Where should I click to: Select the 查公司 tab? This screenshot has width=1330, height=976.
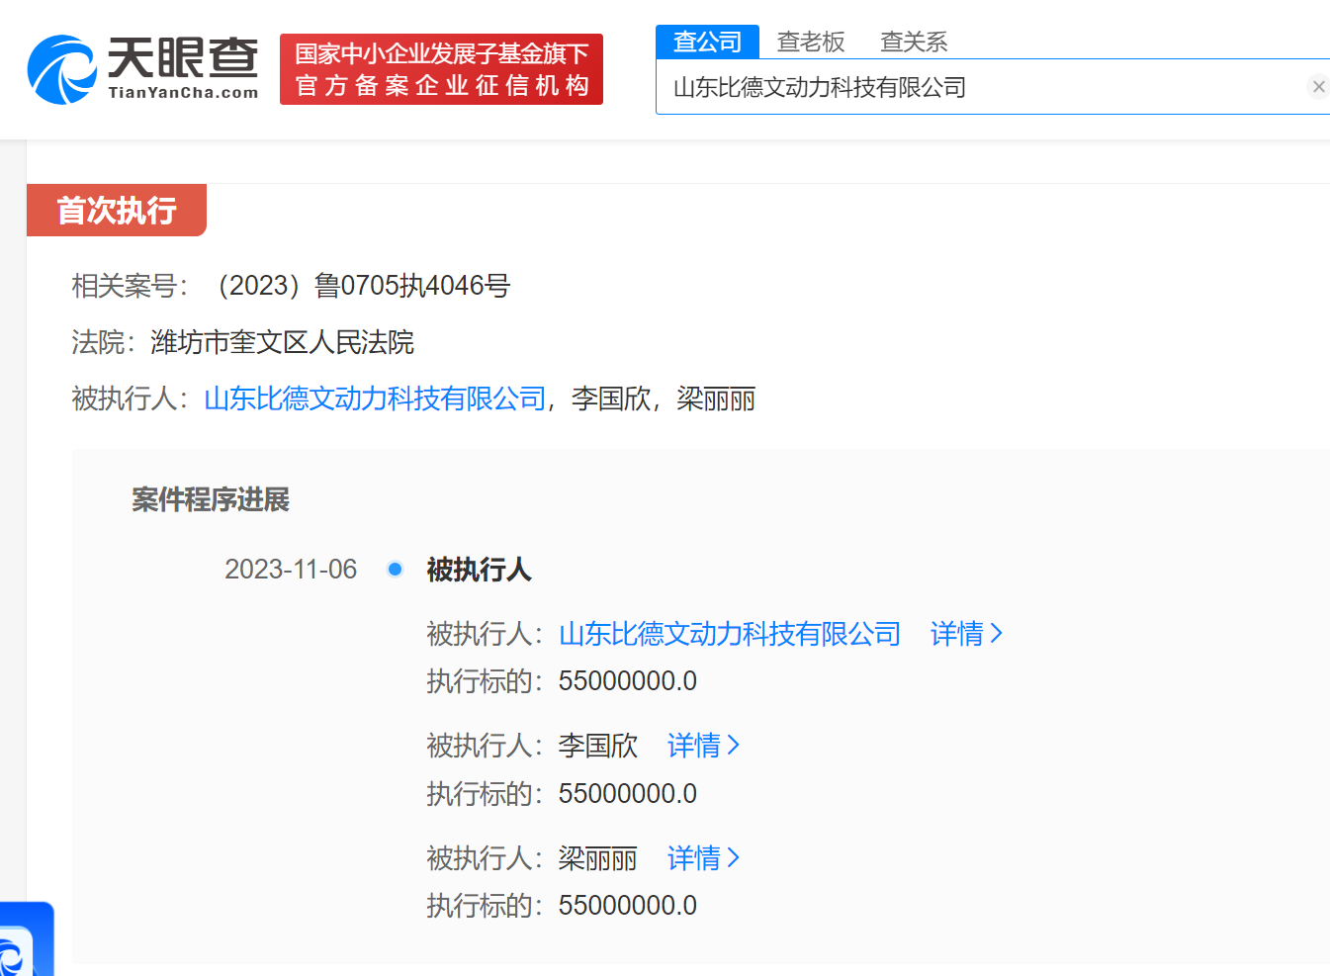pyautogui.click(x=706, y=42)
